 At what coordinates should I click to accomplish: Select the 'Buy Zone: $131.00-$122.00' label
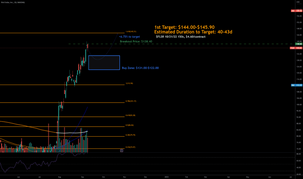[140, 68]
